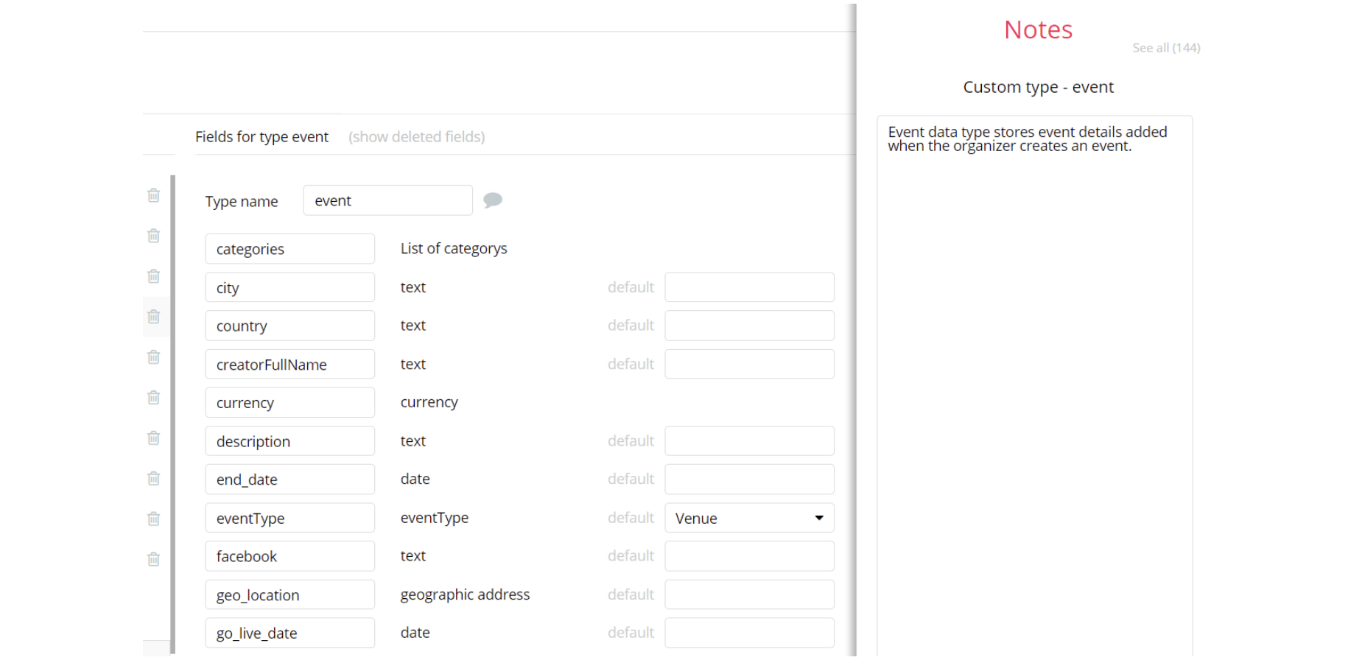Click the topmost trash icon in left column
The image size is (1348, 660).
tap(153, 195)
